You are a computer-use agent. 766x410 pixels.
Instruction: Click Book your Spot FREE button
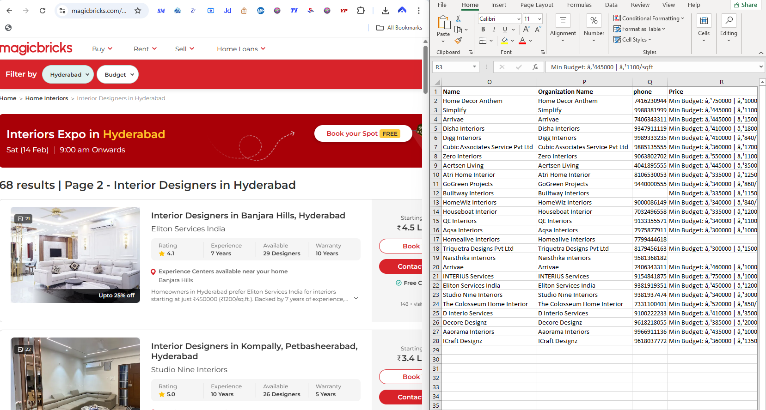coord(363,133)
